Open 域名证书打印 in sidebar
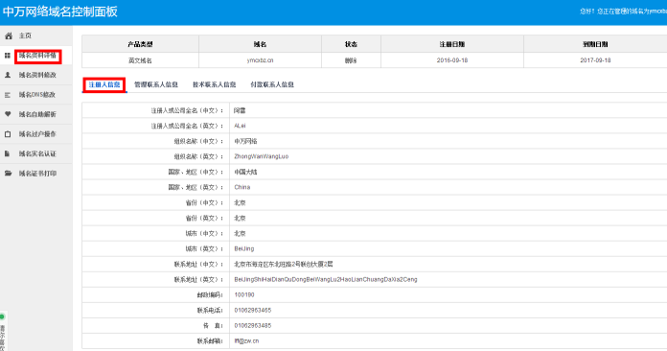This screenshot has width=667, height=351. (37, 174)
